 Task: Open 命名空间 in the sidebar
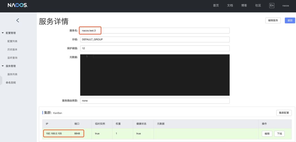(x=11, y=83)
